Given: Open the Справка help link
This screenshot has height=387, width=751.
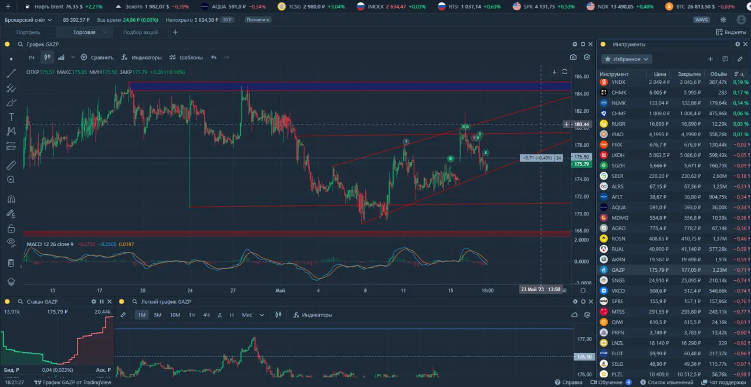Looking at the screenshot, I should pos(568,382).
